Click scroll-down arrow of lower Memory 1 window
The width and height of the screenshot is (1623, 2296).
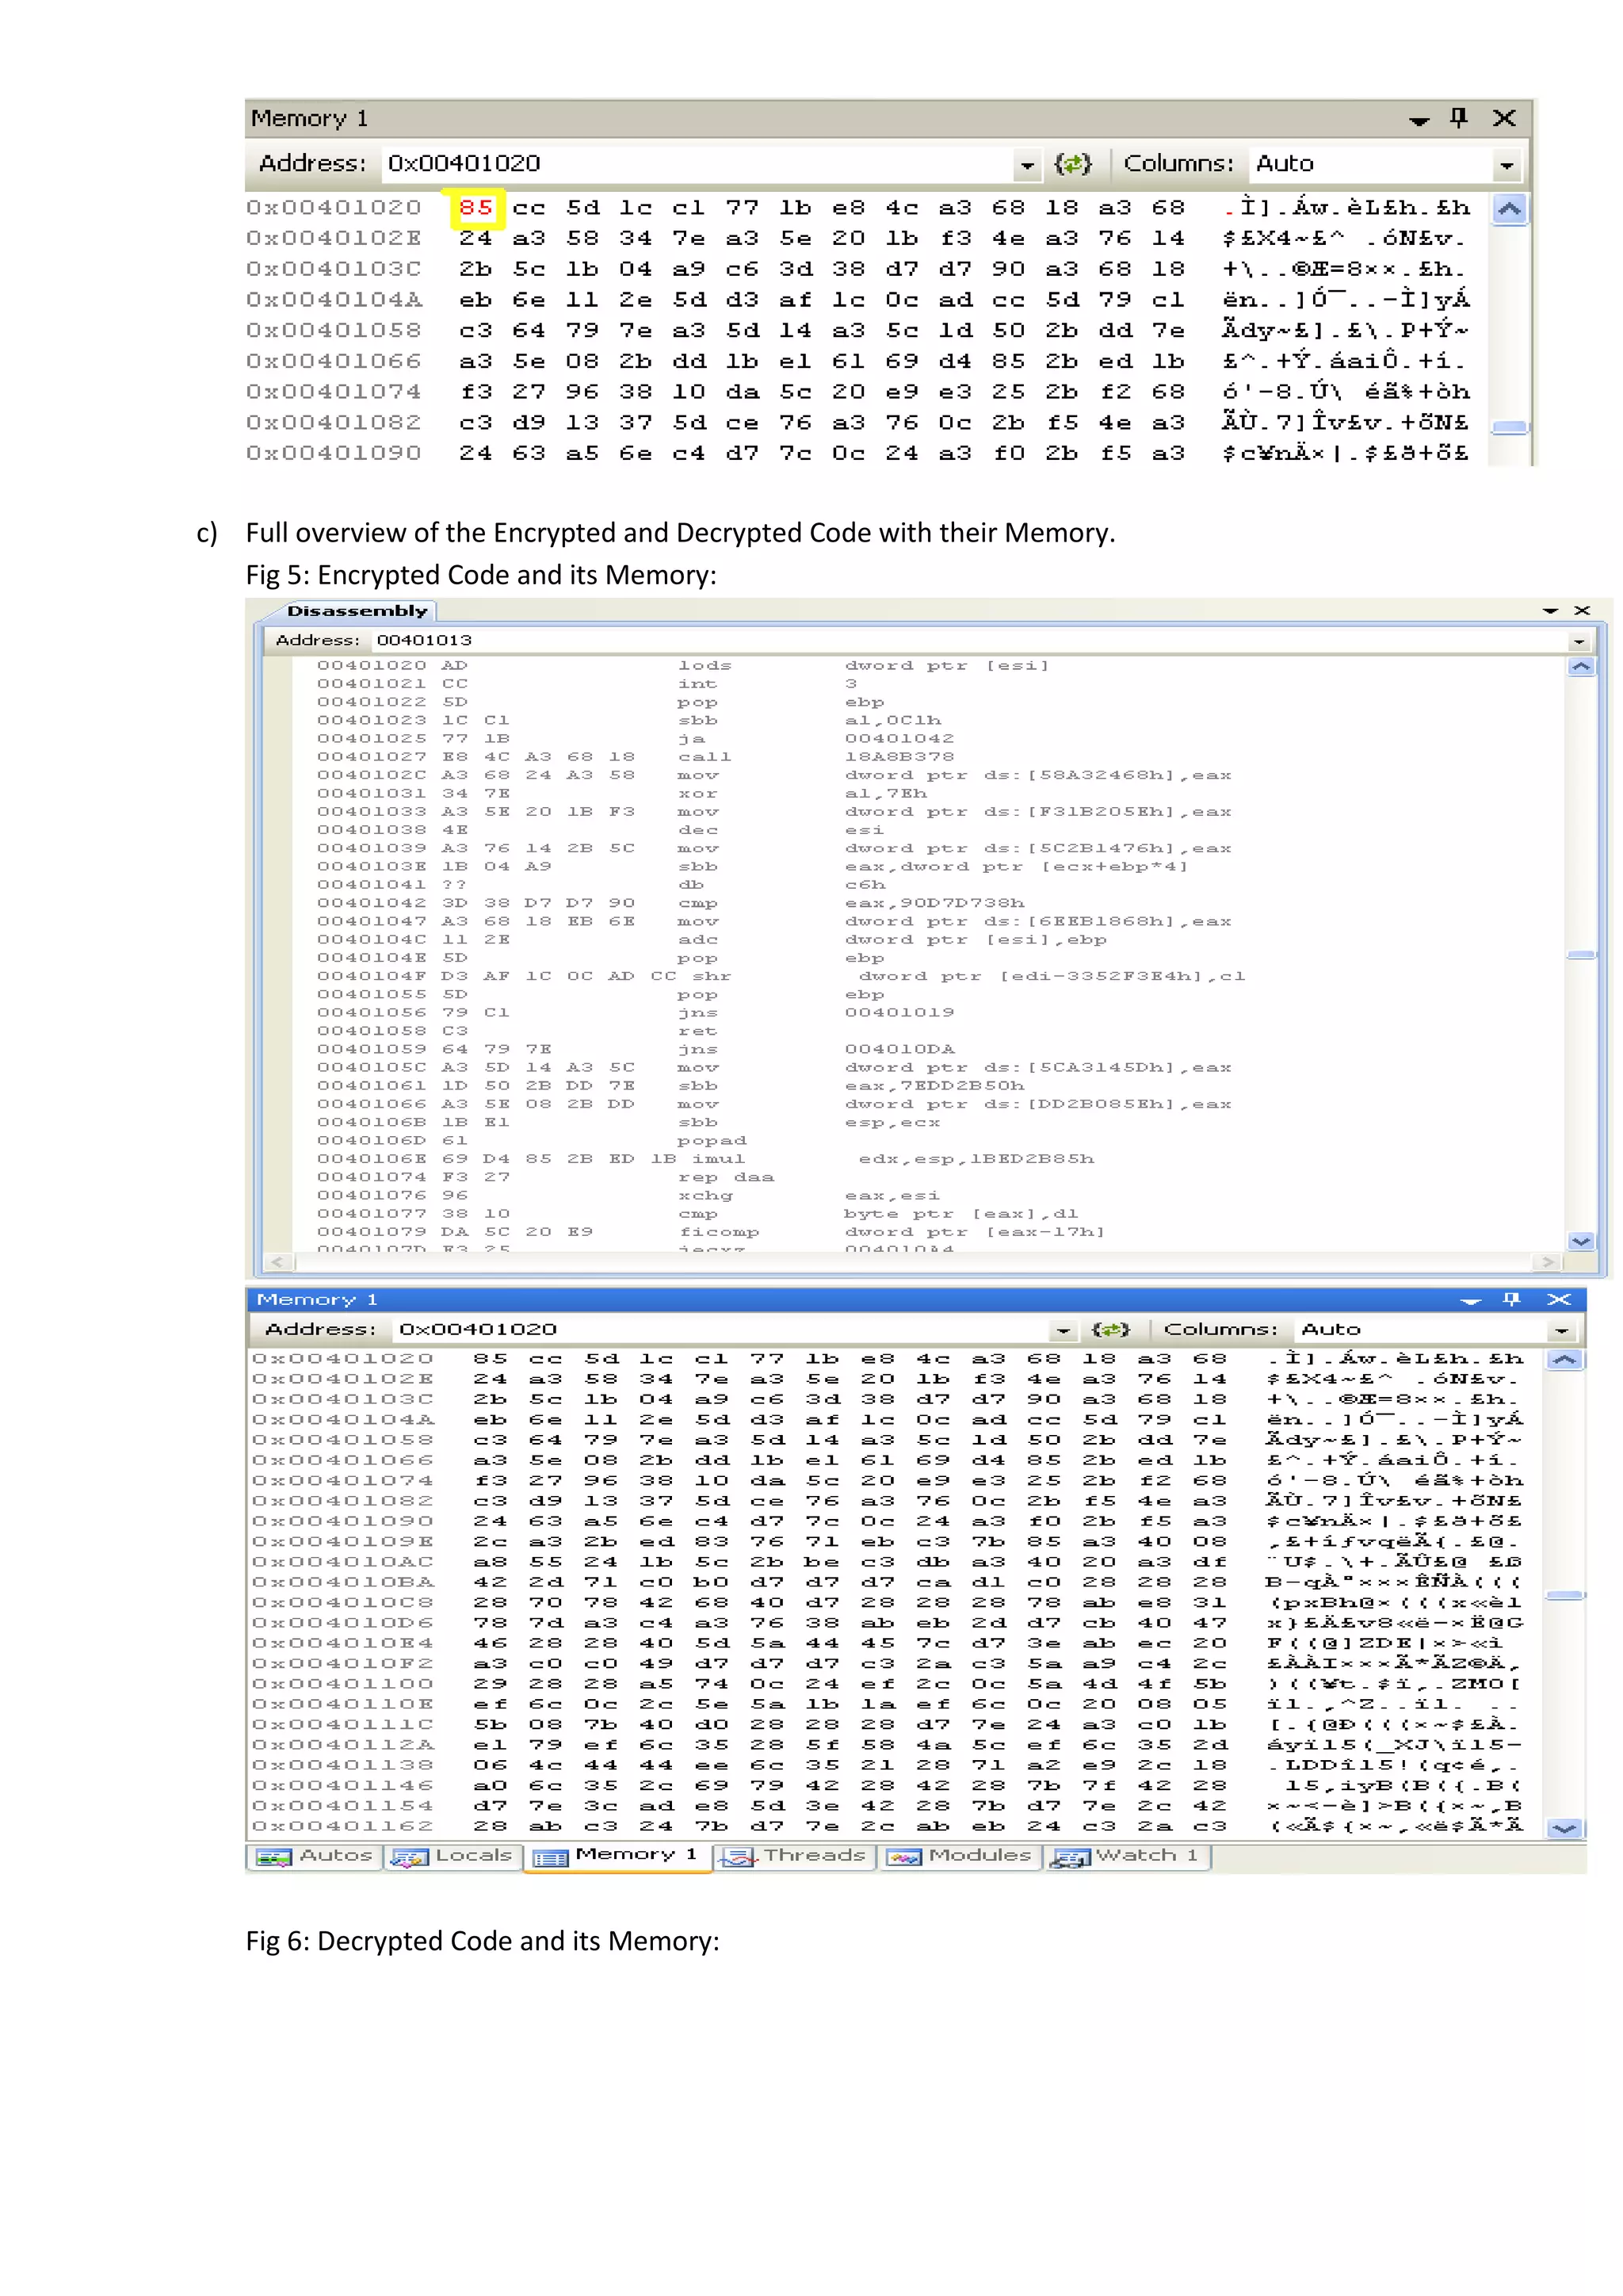point(1564,1828)
